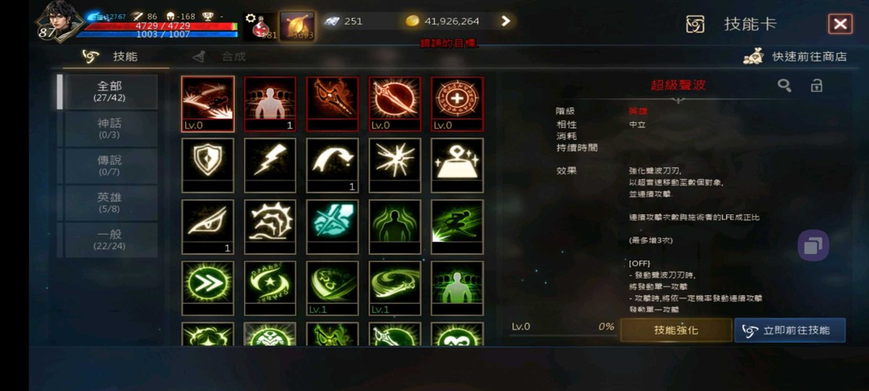Click the 技能強化 button
The width and height of the screenshot is (869, 391).
(676, 330)
